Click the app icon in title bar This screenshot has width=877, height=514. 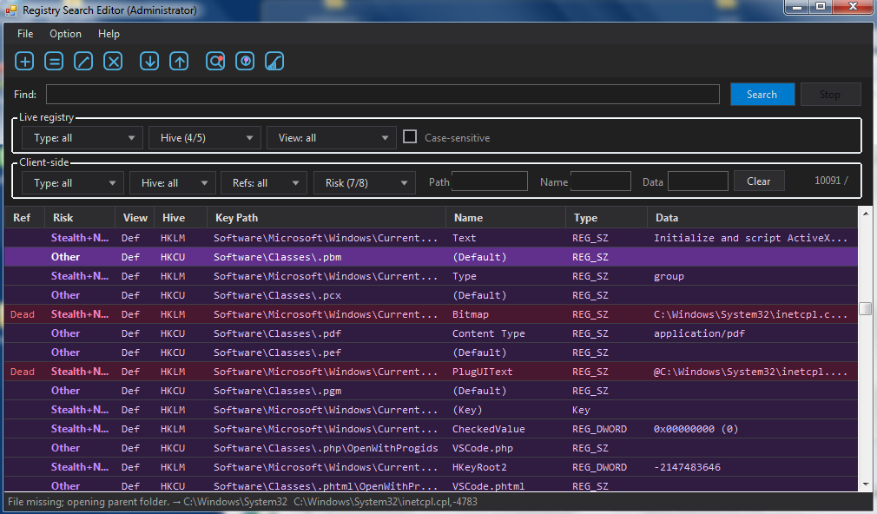click(10, 10)
